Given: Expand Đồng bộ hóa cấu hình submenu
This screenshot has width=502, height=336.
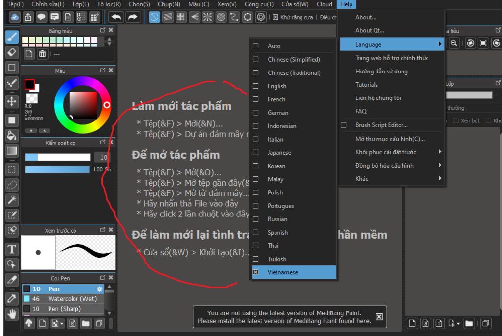Looking at the screenshot, I should (x=392, y=166).
